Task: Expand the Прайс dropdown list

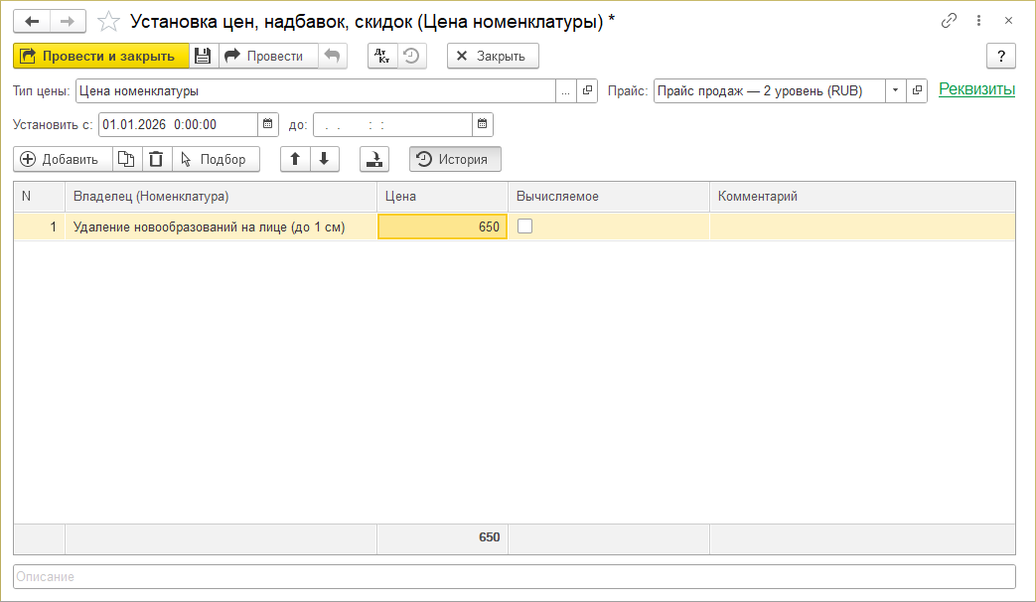Action: pyautogui.click(x=895, y=90)
